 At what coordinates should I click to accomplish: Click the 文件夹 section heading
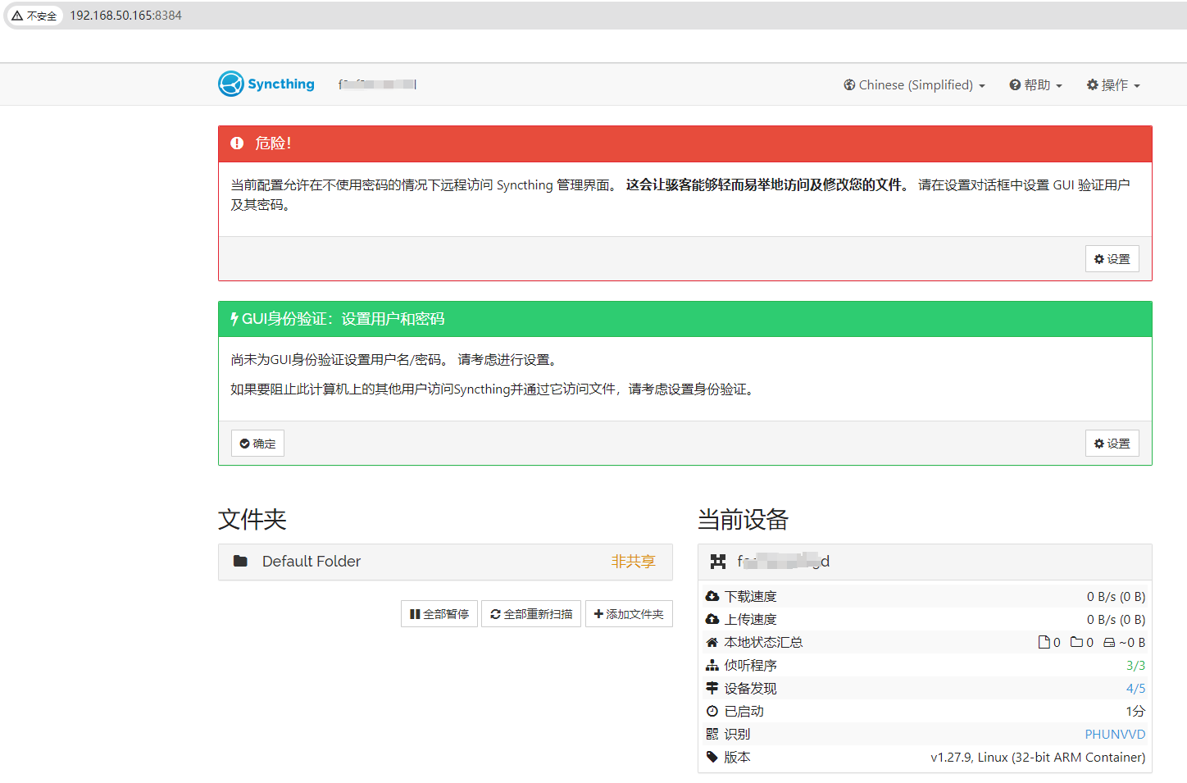[252, 520]
